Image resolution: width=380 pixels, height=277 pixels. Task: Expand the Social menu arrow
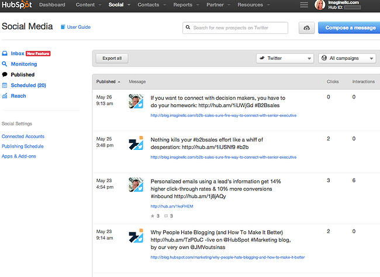coord(129,5)
